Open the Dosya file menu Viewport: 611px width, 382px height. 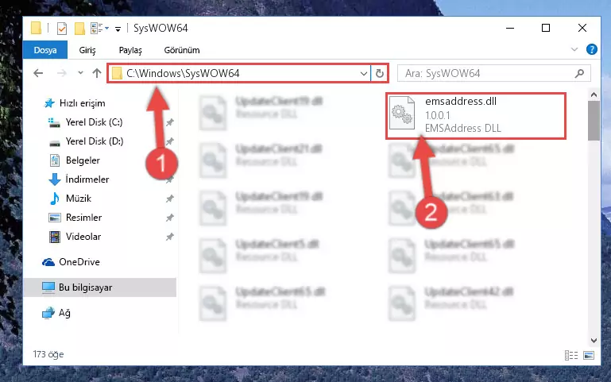pyautogui.click(x=45, y=50)
